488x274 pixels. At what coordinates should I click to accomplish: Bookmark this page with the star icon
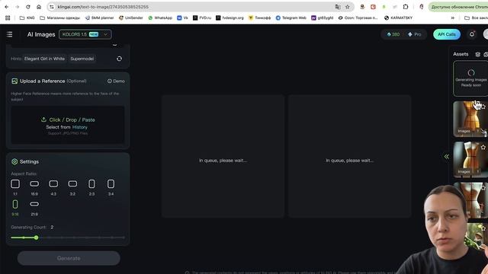[x=348, y=7]
